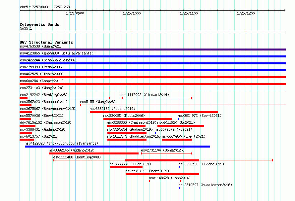Select the red bar under nsv5579729 (Ebert2021)
The height and width of the screenshot is (201, 295).
coord(162,174)
